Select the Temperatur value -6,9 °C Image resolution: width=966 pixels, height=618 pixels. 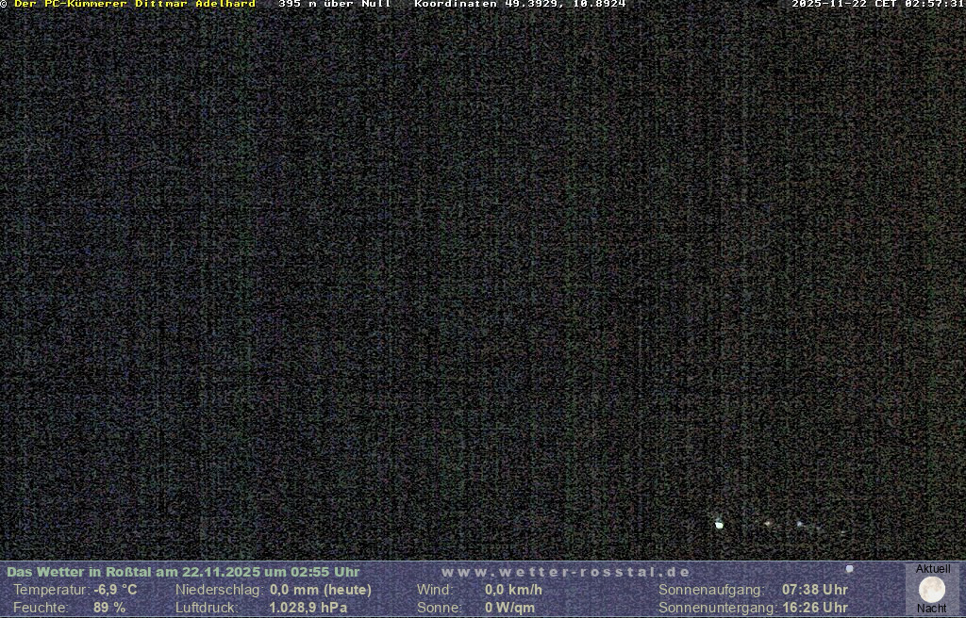pos(115,590)
